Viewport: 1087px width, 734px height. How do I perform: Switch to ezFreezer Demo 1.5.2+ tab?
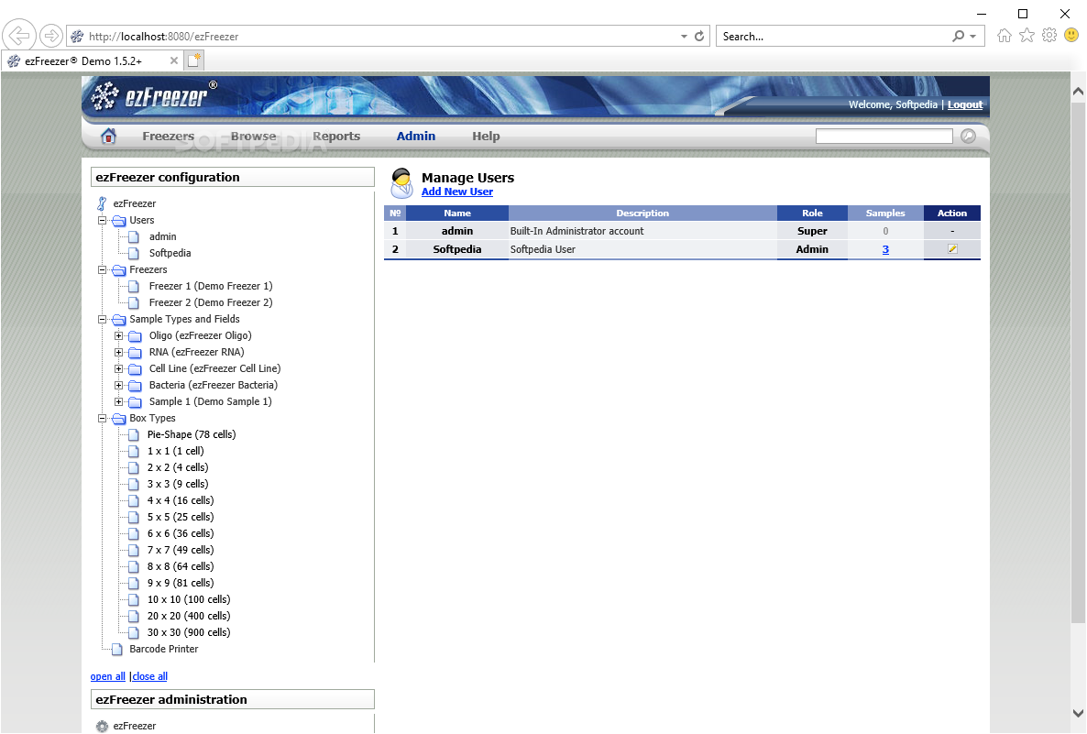coord(92,61)
